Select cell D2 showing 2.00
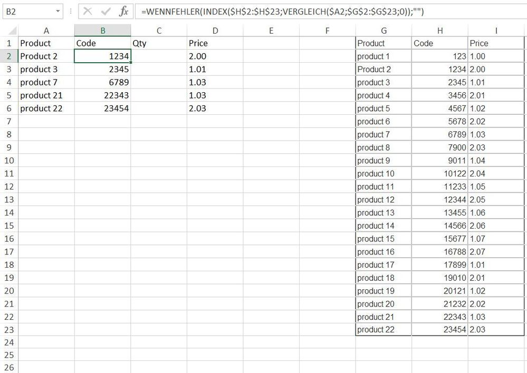527x373 pixels. (x=215, y=56)
